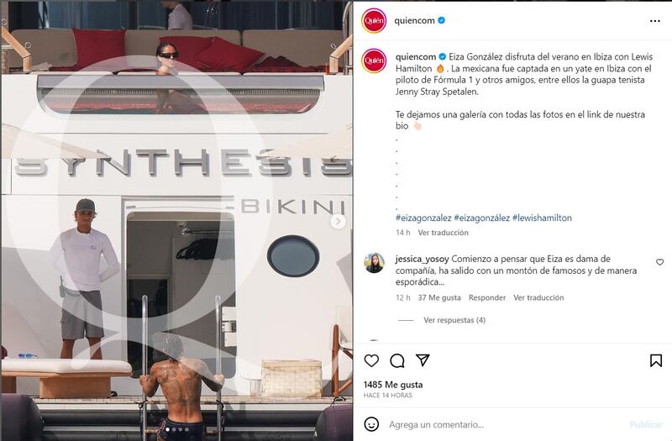This screenshot has height=441, width=672.
Task: Expand Ver respuestas (4) replies
Action: pyautogui.click(x=454, y=320)
